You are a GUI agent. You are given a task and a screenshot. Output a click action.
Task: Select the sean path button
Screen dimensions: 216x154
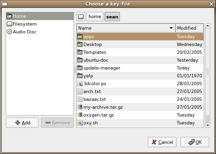coord(112,17)
